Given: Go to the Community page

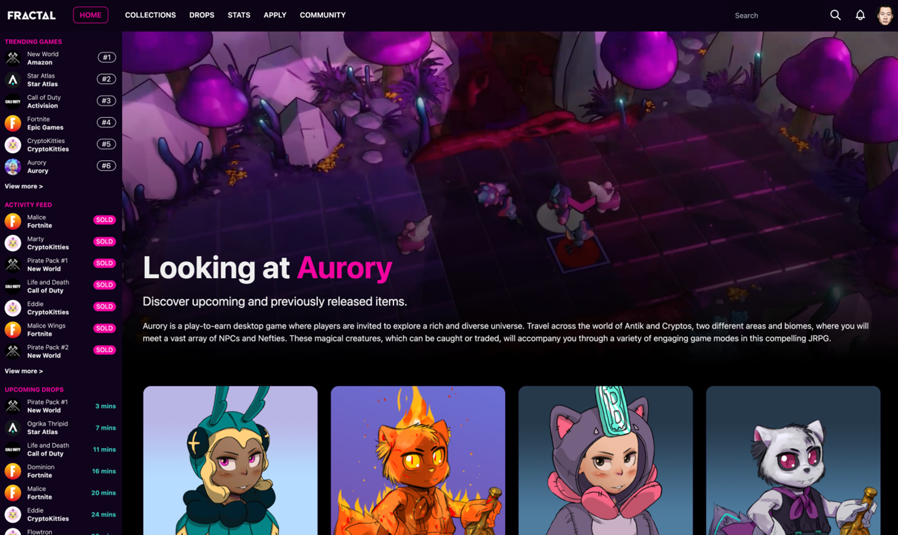Looking at the screenshot, I should click(322, 15).
